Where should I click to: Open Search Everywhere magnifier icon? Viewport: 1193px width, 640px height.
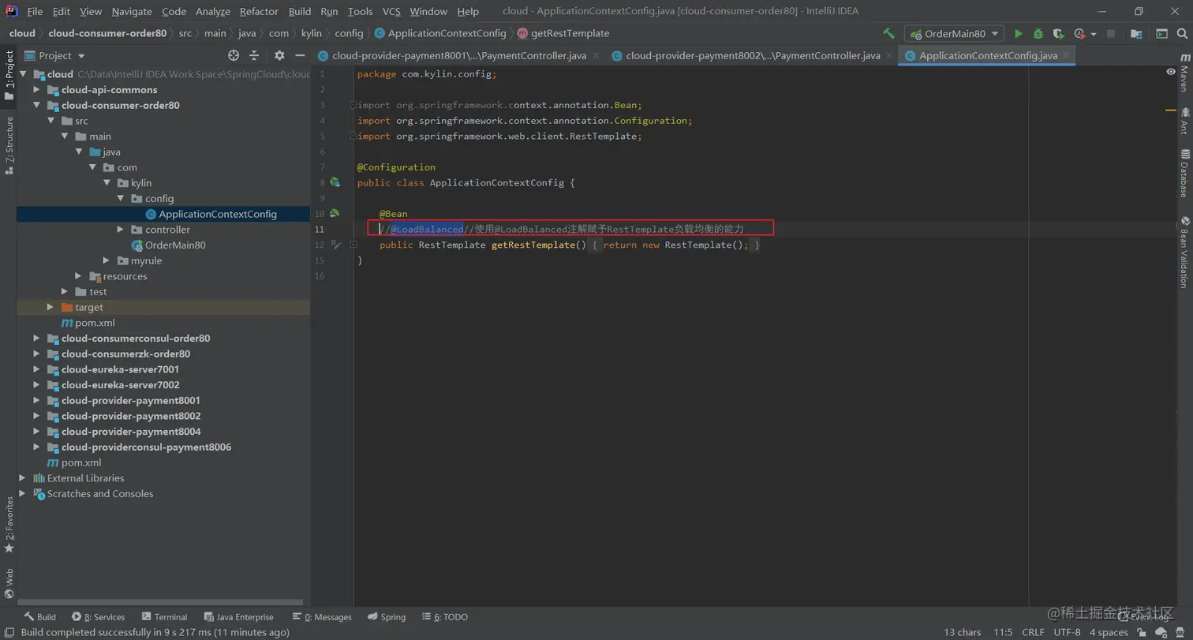(1184, 34)
